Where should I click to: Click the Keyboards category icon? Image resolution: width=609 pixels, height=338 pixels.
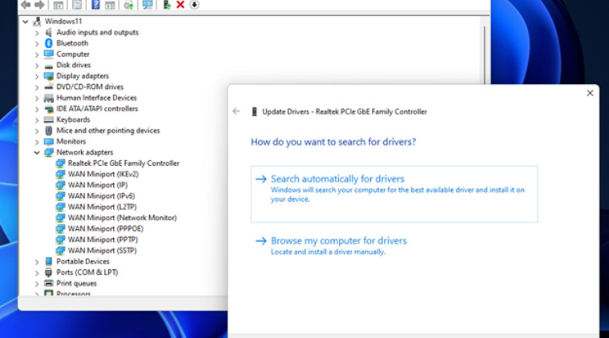point(49,119)
